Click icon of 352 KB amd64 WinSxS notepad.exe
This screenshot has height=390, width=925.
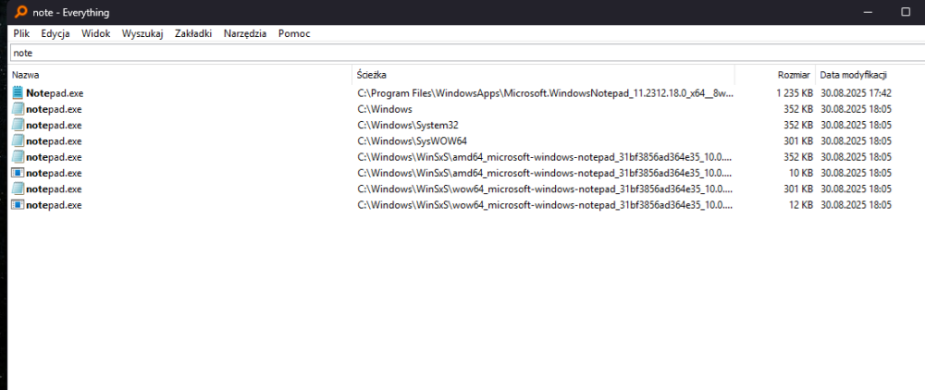point(18,157)
